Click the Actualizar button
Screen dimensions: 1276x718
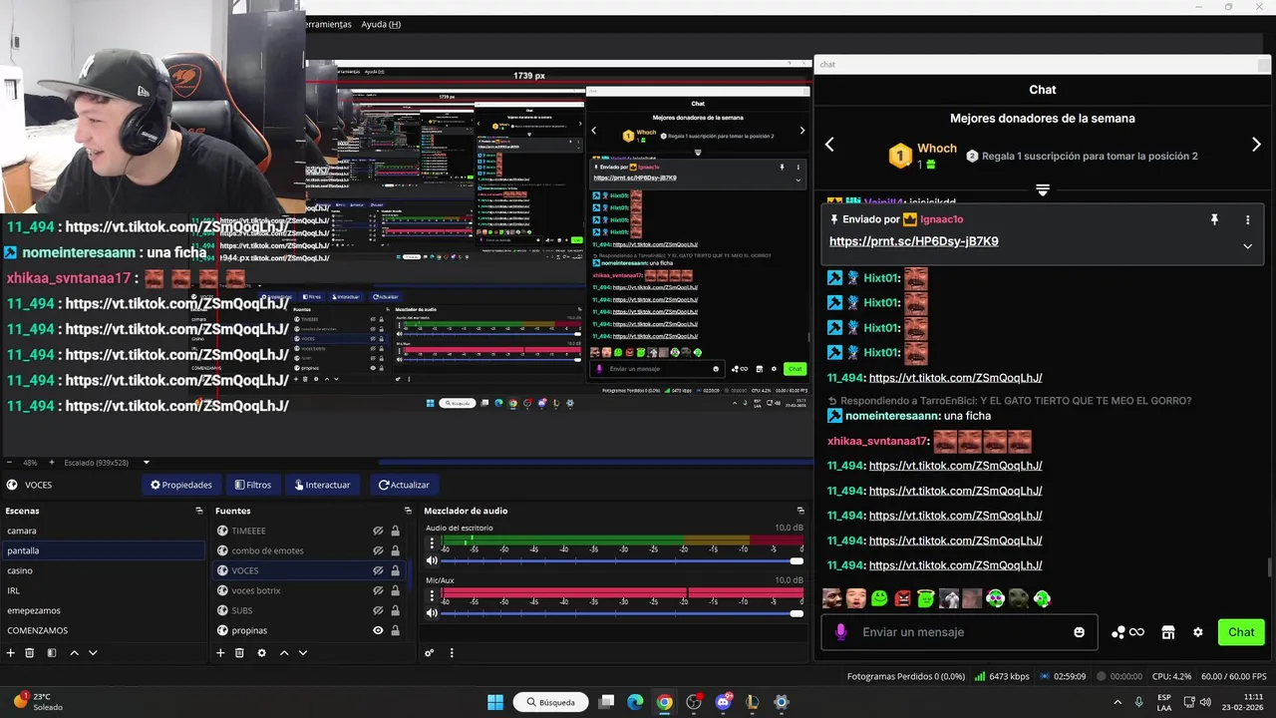(x=404, y=485)
